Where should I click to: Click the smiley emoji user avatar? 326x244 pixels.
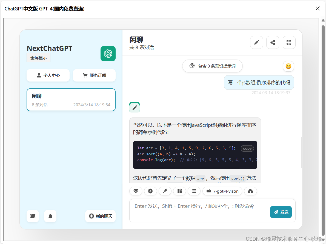288,66
